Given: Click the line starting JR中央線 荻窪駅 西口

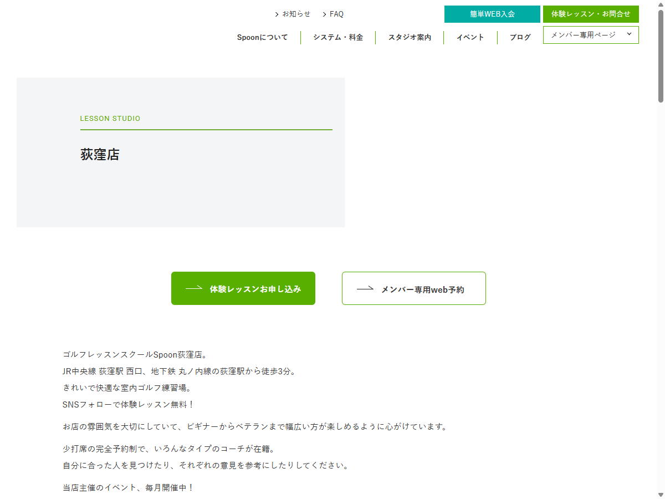Looking at the screenshot, I should pyautogui.click(x=180, y=371).
